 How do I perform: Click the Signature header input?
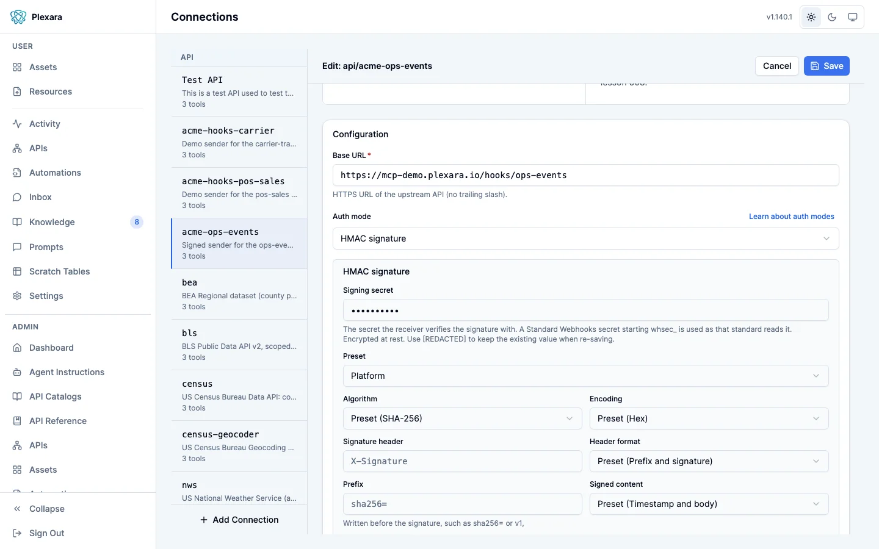(x=463, y=461)
